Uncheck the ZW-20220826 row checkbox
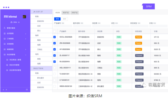168x99 pixels. click(x=55, y=43)
